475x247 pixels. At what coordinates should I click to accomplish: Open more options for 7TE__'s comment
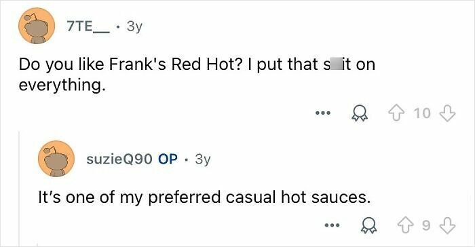(x=323, y=113)
